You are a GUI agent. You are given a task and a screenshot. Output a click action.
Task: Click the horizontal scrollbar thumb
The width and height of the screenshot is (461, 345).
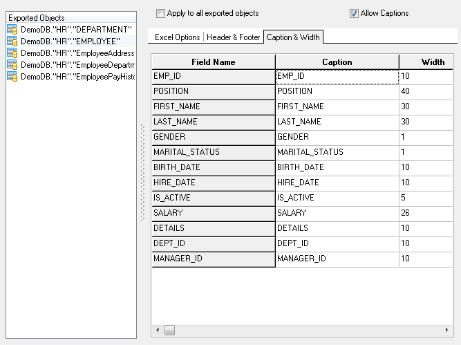tap(169, 330)
